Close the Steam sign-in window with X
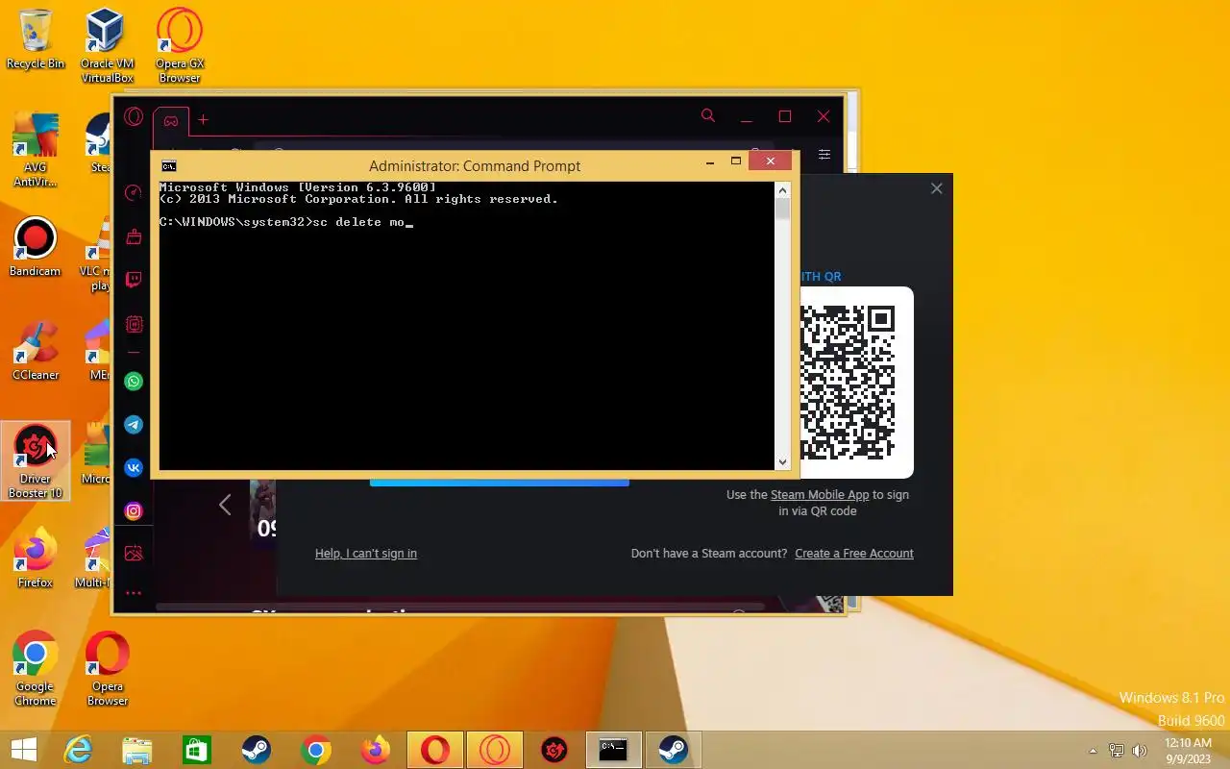This screenshot has width=1230, height=769. click(937, 188)
